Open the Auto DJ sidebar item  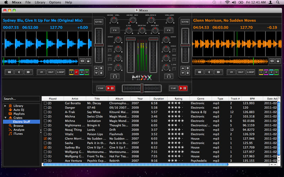pos(18,110)
